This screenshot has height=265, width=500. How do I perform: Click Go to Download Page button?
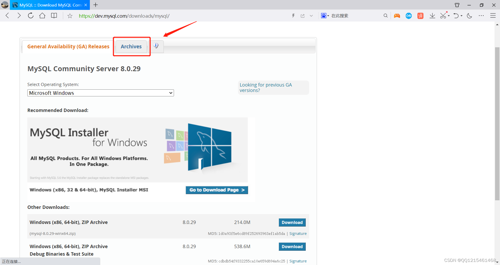tap(217, 190)
